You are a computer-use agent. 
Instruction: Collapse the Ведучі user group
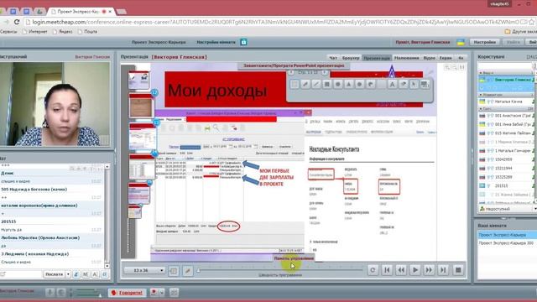(x=481, y=73)
